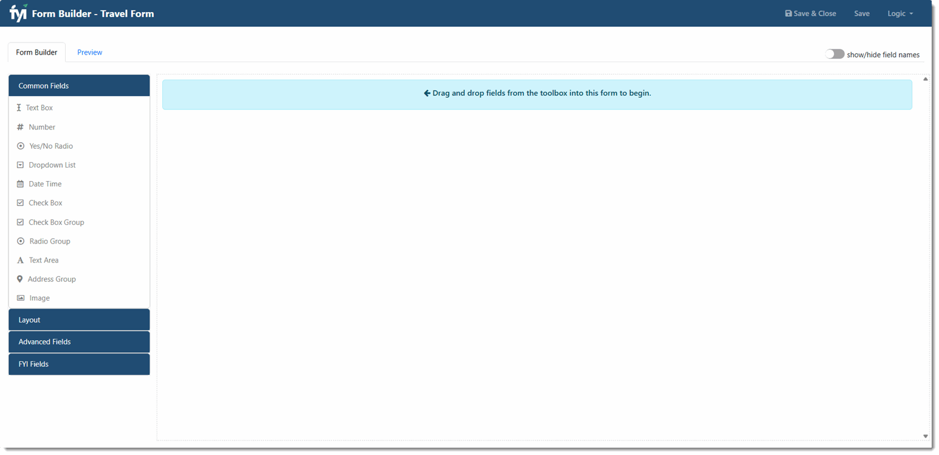Expand the Layout section
Image resolution: width=939 pixels, height=455 pixels.
tap(79, 320)
